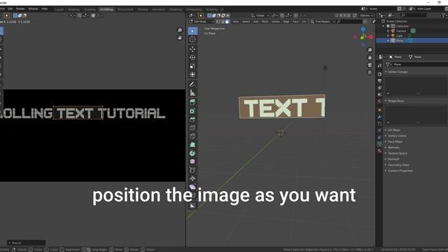Open Global transform orientation dropdown
The image size is (448, 252).
[x=260, y=15]
